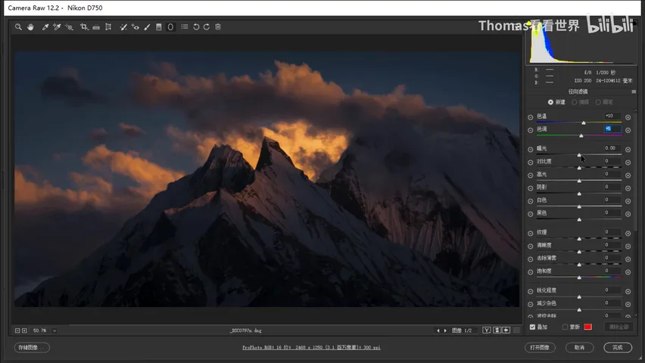Increase 饱和度 with its plus button
Image resolution: width=645 pixels, height=363 pixels.
pyautogui.click(x=628, y=272)
